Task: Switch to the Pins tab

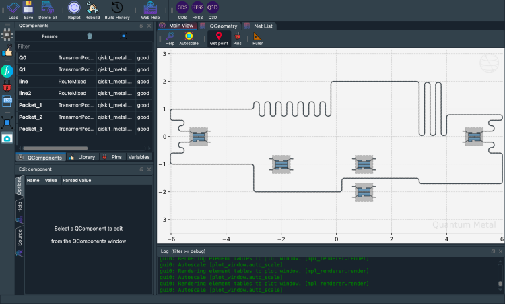Action: [x=112, y=157]
